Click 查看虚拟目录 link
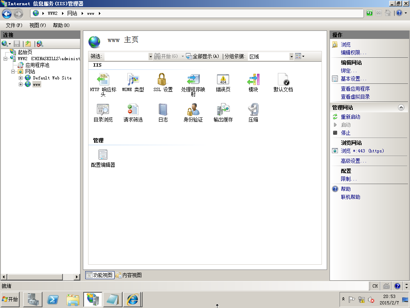Viewport: 410px width, 308px height. pyautogui.click(x=355, y=97)
